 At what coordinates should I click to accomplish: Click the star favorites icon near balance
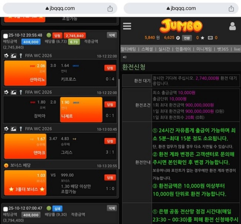202,38
